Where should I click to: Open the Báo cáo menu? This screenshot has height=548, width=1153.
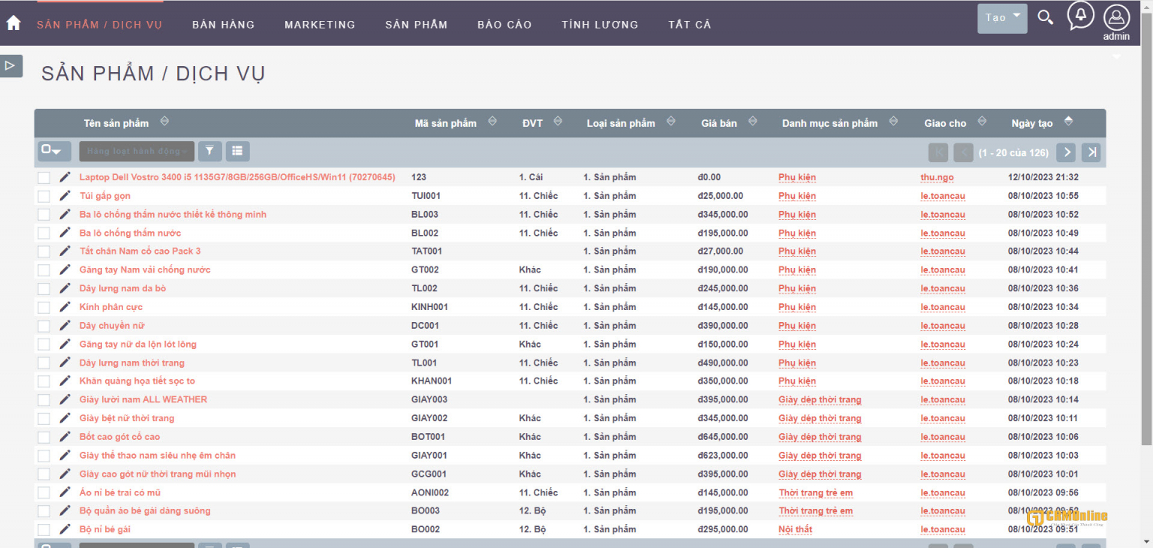504,25
